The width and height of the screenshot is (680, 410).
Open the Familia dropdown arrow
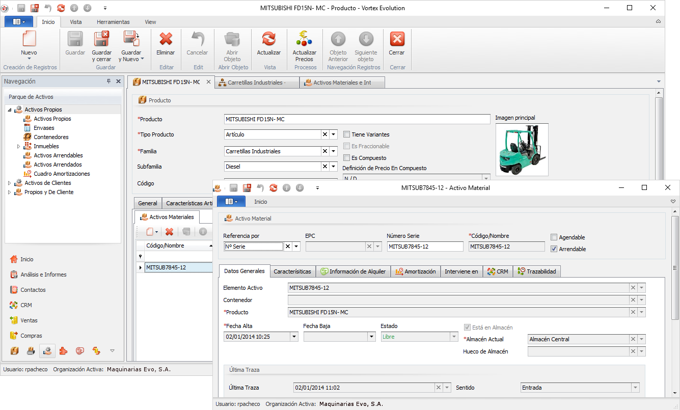click(334, 151)
